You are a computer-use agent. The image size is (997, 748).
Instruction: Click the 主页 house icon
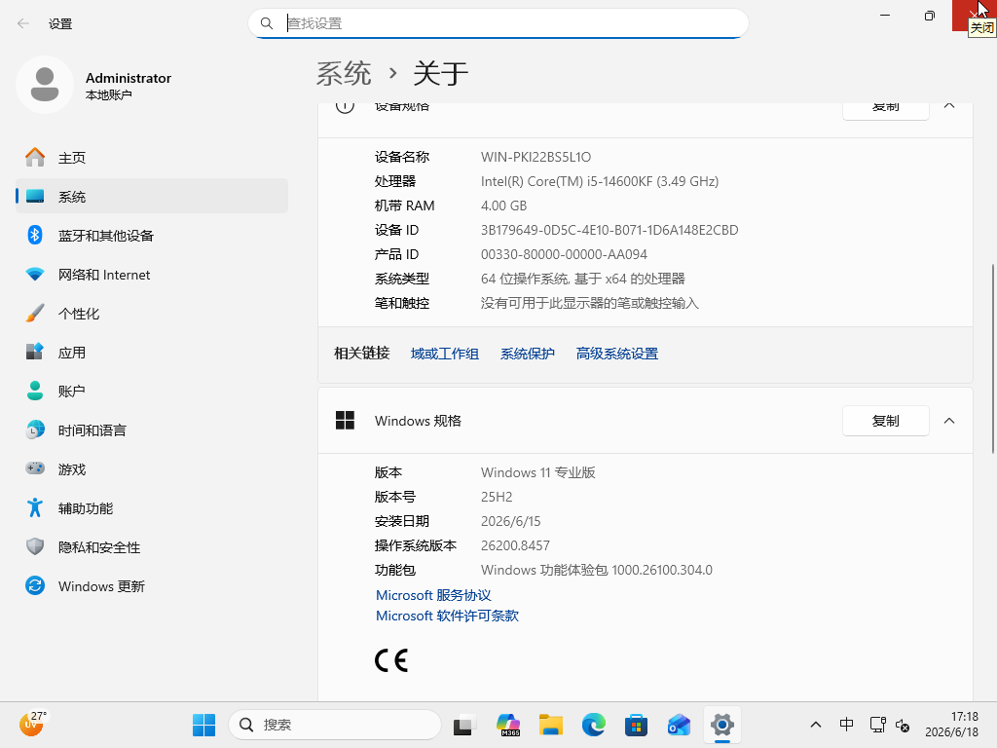click(35, 157)
